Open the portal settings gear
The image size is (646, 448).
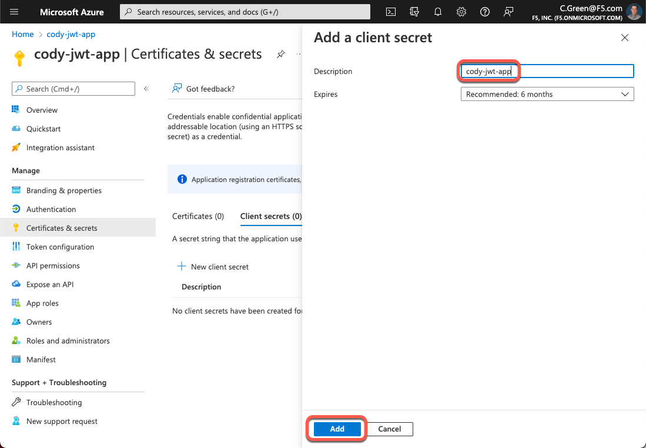point(461,12)
